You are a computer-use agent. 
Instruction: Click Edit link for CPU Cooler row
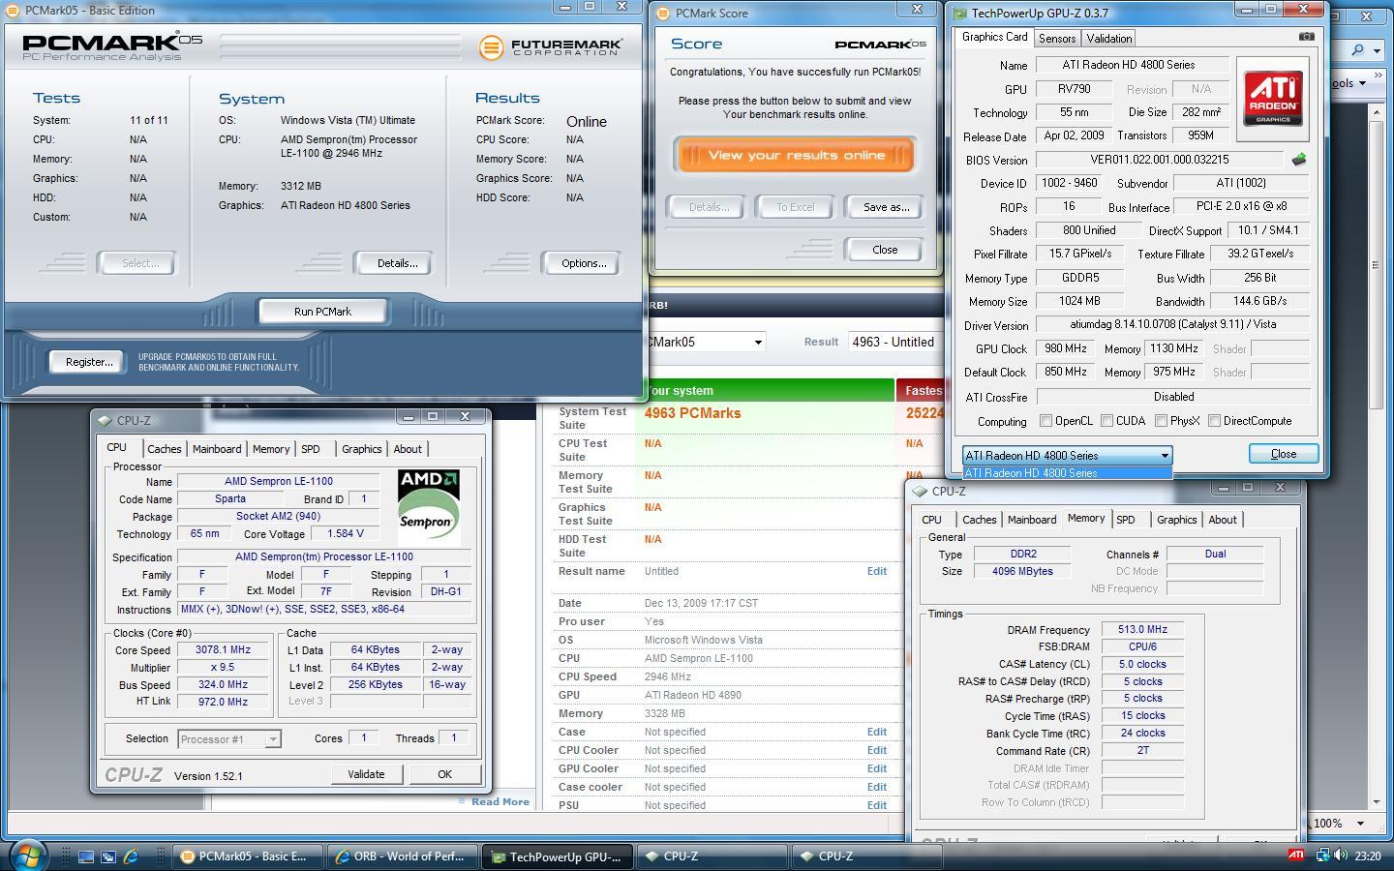(876, 750)
